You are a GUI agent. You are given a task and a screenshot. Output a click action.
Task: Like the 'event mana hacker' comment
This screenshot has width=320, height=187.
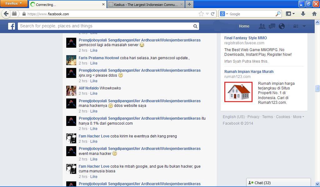pyautogui.click(x=94, y=159)
